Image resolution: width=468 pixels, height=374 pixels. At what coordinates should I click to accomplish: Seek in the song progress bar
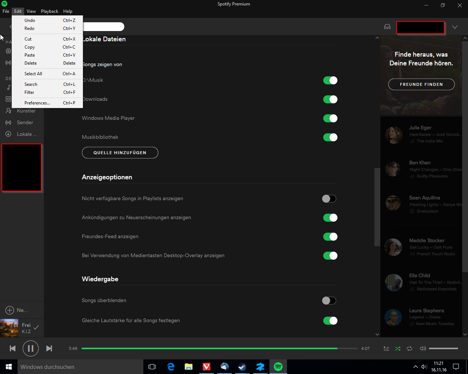pyautogui.click(x=219, y=348)
